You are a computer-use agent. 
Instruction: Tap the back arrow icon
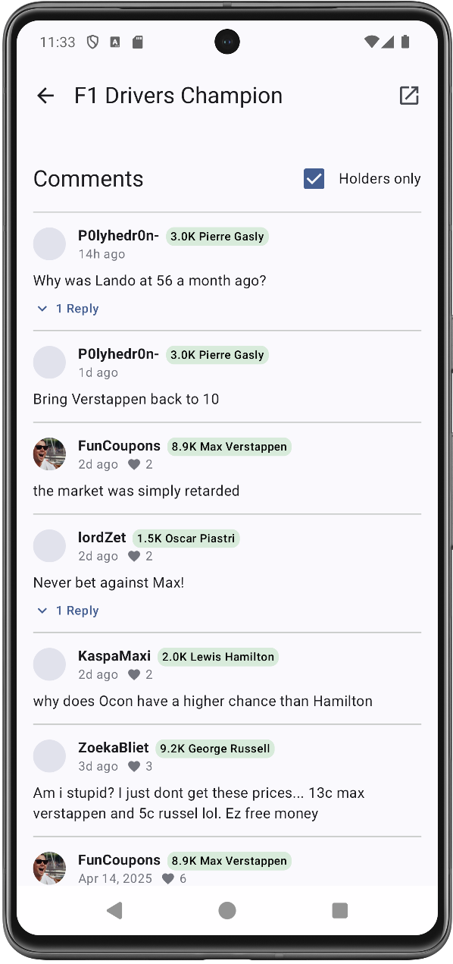pos(45,96)
